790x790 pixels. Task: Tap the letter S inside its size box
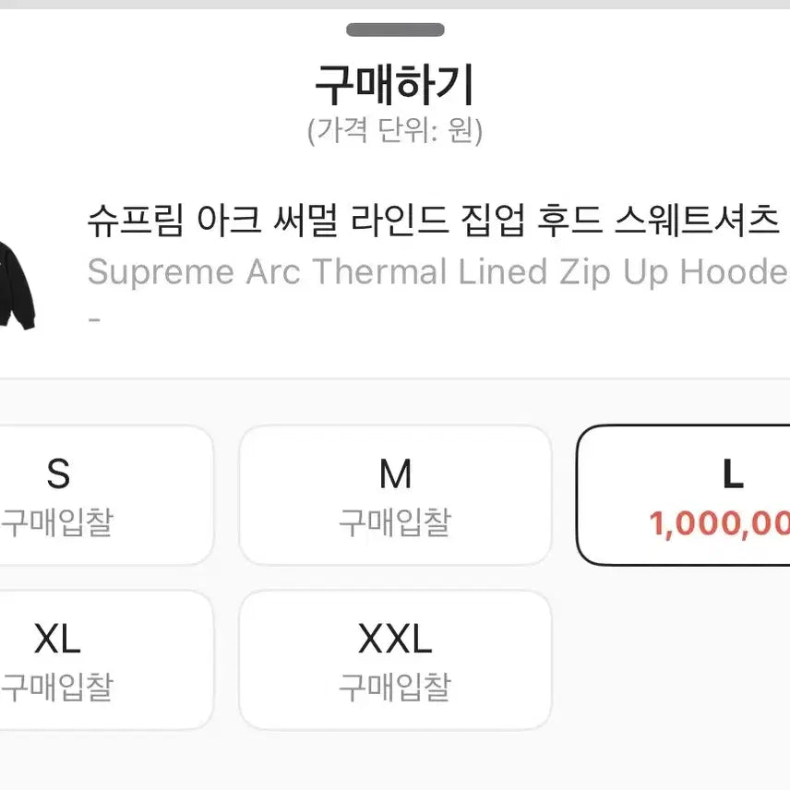59,473
